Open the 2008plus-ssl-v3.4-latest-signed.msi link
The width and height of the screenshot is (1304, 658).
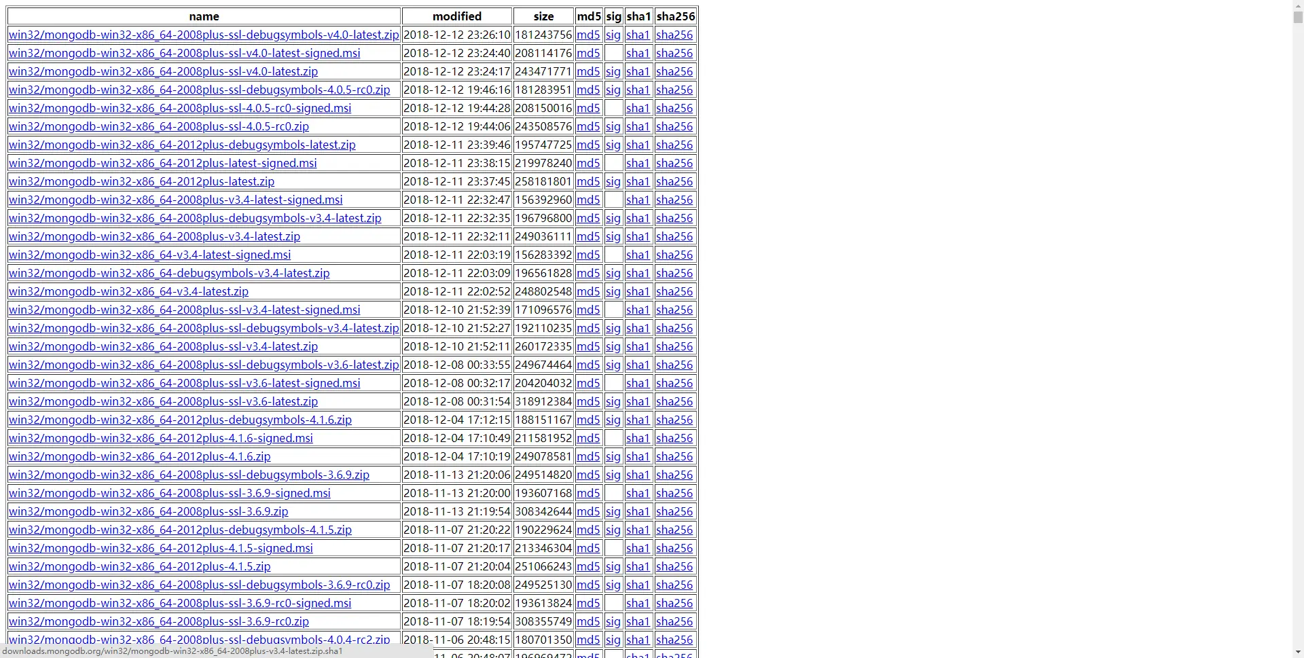(x=185, y=310)
